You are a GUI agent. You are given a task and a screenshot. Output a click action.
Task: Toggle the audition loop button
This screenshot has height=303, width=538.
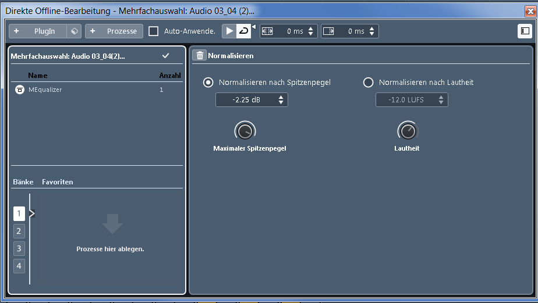(244, 31)
